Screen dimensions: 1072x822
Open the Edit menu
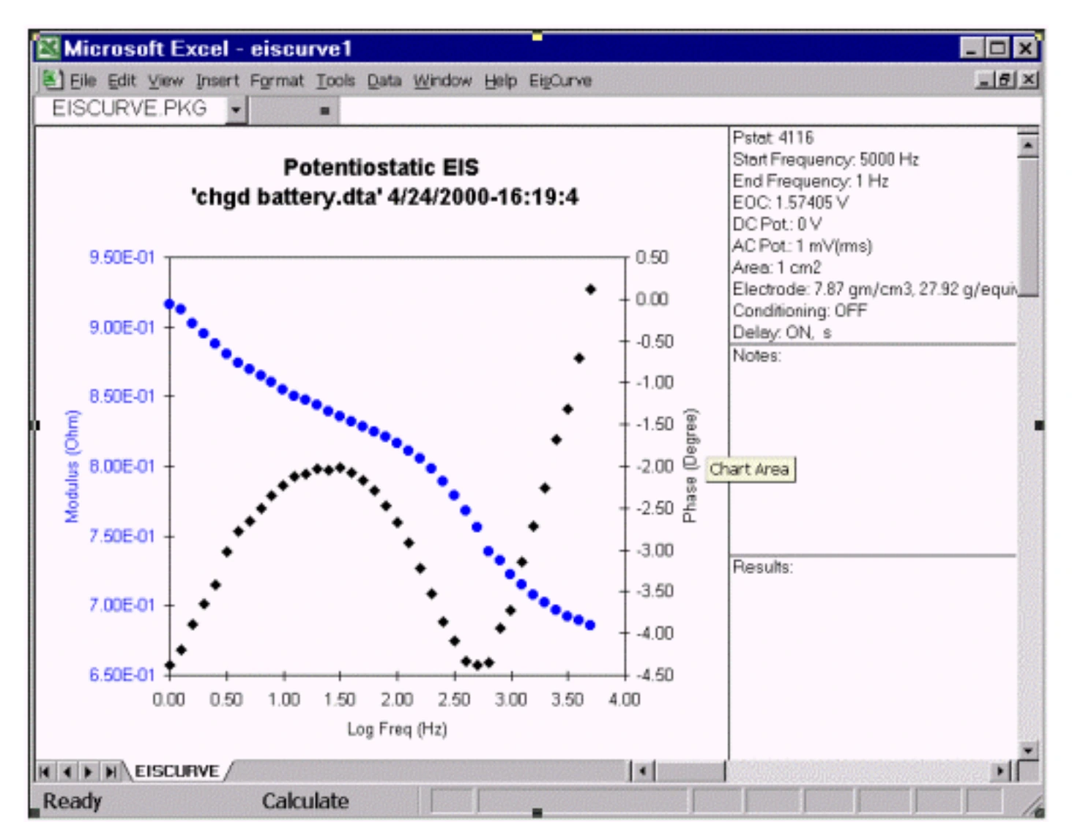click(122, 81)
